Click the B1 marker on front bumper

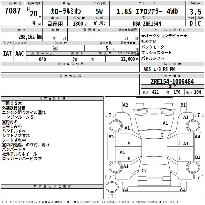[x=183, y=105]
